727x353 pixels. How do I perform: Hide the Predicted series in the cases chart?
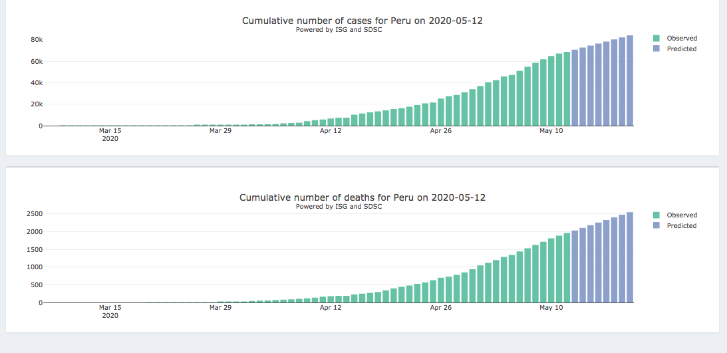(x=681, y=49)
